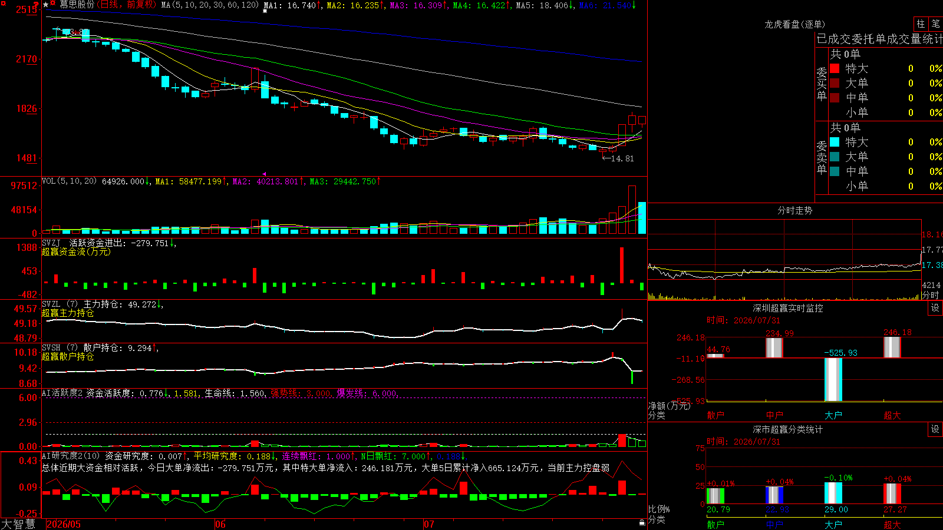The height and width of the screenshot is (530, 943).
Task: Click the 分时走势 panel title
Action: click(794, 210)
